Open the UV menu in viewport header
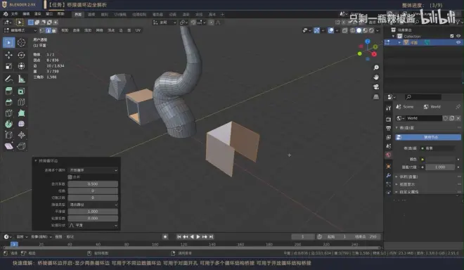Viewport: 464px width, 270px height. pos(138,30)
